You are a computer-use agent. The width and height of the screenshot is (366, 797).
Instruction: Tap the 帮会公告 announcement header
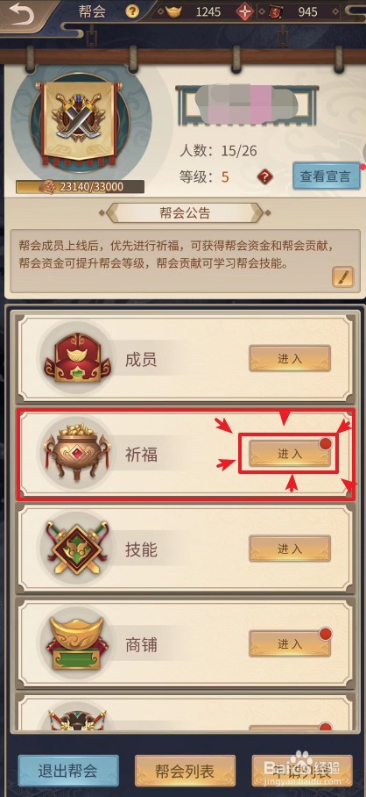(185, 213)
